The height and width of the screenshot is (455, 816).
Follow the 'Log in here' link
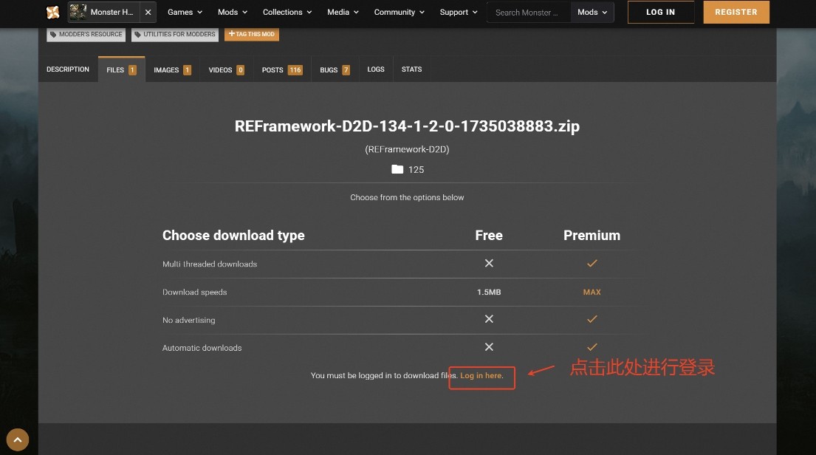pyautogui.click(x=481, y=376)
